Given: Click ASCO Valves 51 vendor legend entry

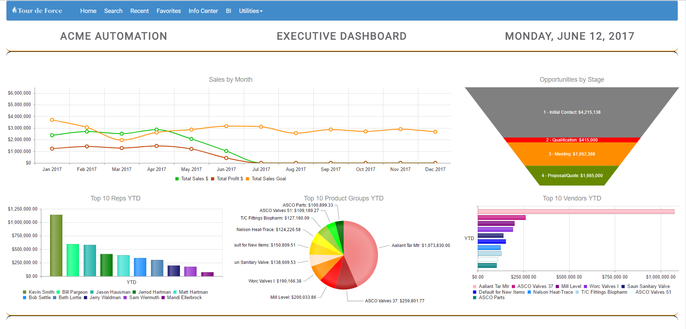Looking at the screenshot, I should 650,292.
